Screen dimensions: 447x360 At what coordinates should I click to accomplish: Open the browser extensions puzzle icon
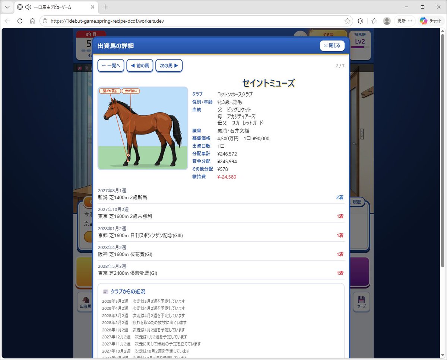click(x=360, y=21)
